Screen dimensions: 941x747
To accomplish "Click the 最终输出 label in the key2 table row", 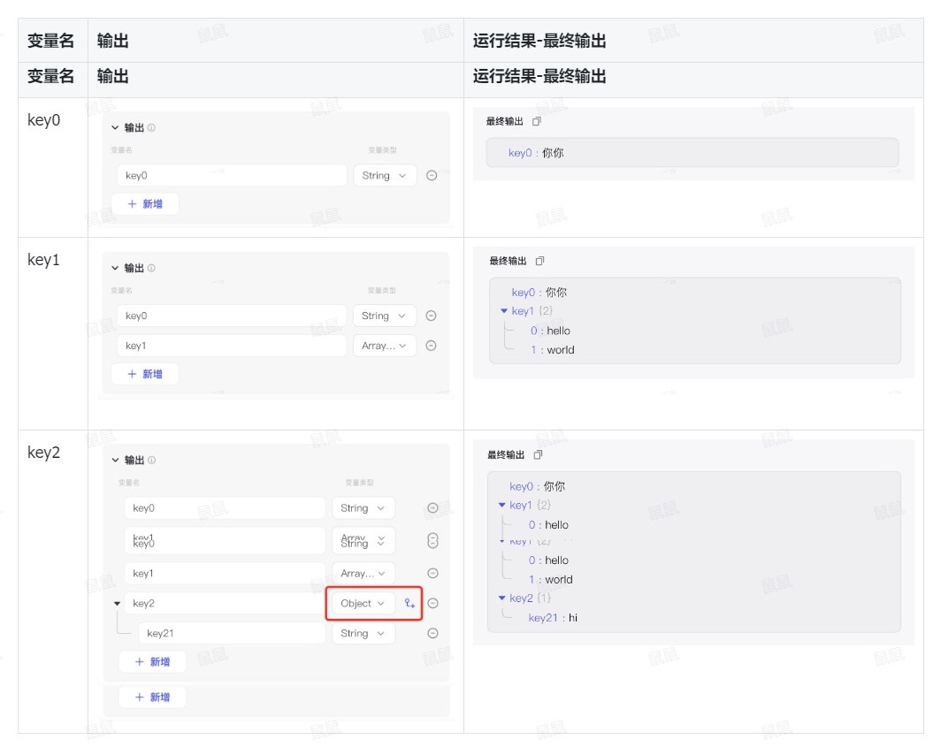I will coord(506,454).
